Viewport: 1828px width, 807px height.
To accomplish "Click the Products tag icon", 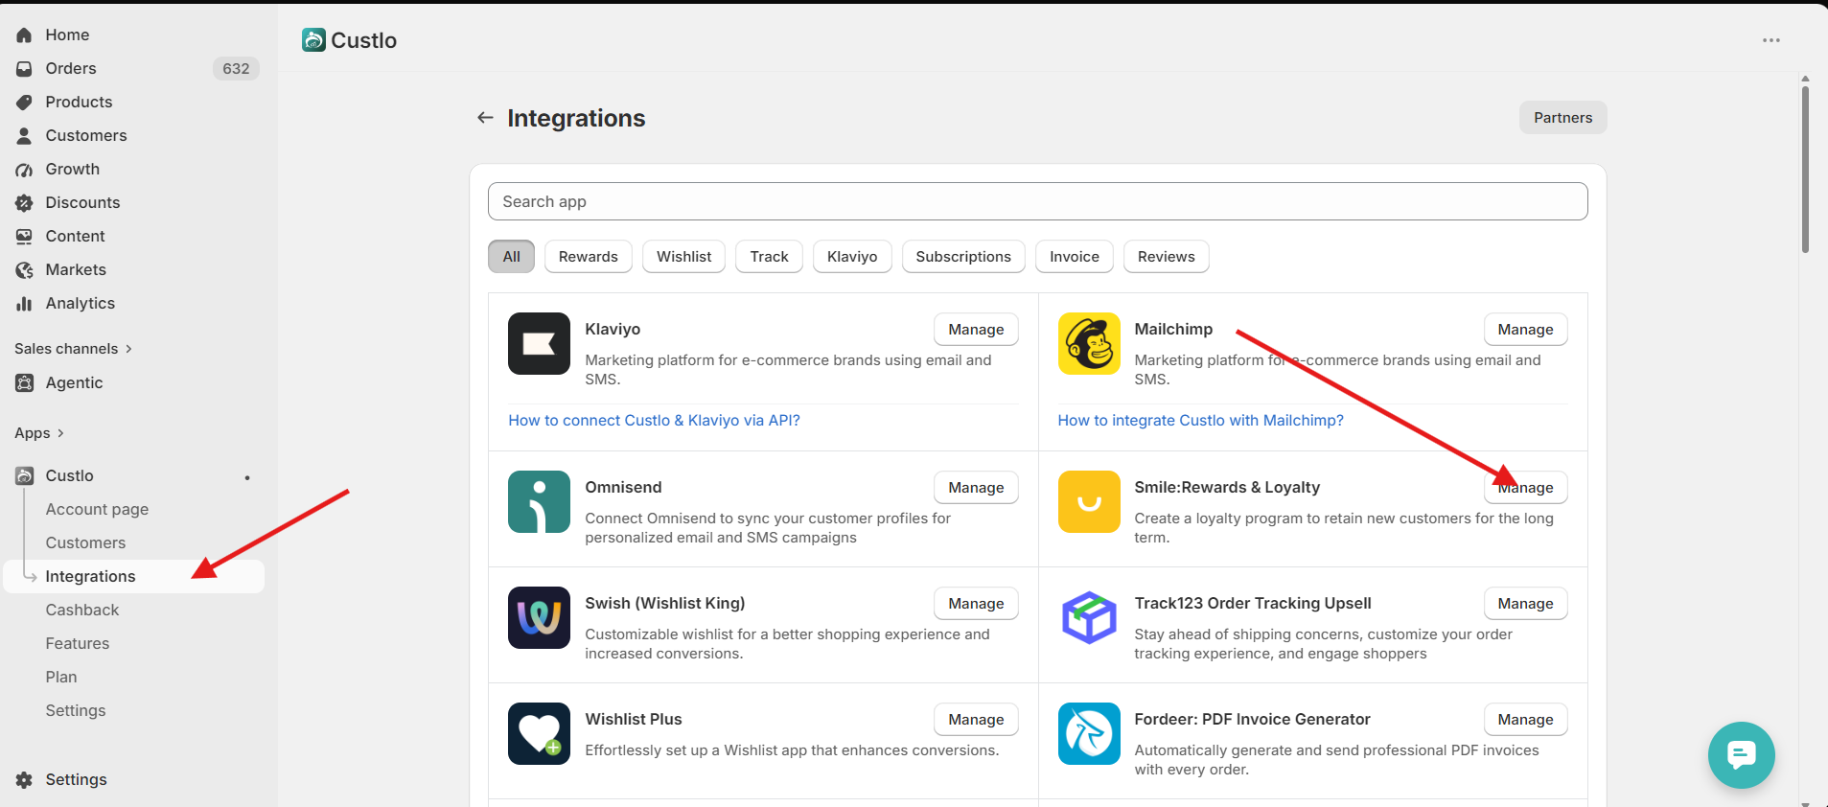I will point(24,103).
